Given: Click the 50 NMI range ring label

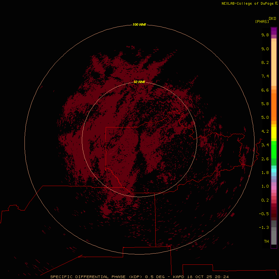Looking at the screenshot, I should pyautogui.click(x=139, y=82).
